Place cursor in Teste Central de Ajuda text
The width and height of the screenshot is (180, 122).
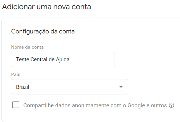point(43,59)
